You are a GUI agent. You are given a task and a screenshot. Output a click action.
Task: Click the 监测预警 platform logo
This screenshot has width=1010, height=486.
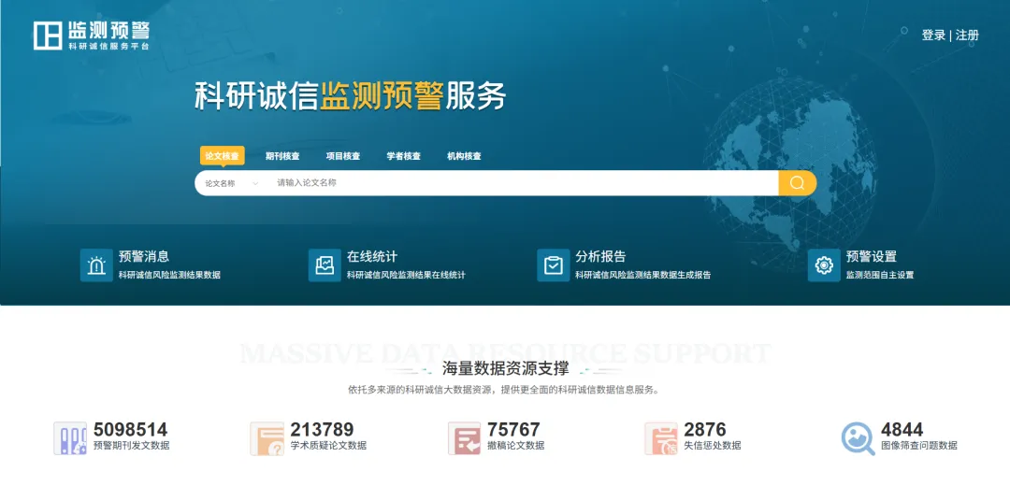(x=91, y=35)
